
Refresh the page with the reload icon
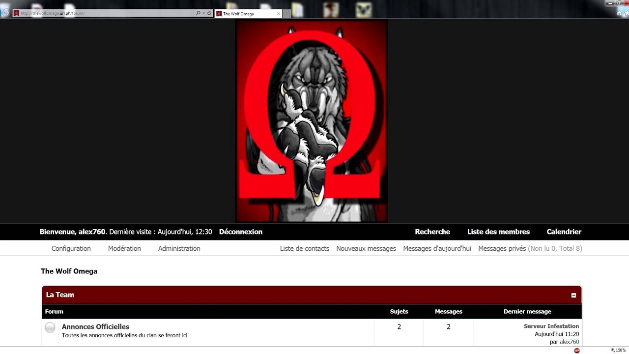pyautogui.click(x=209, y=13)
